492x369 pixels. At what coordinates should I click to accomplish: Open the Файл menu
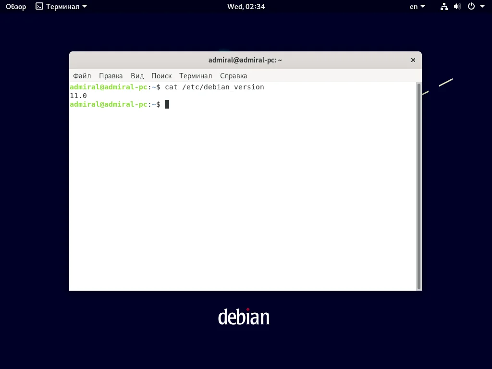coord(82,75)
